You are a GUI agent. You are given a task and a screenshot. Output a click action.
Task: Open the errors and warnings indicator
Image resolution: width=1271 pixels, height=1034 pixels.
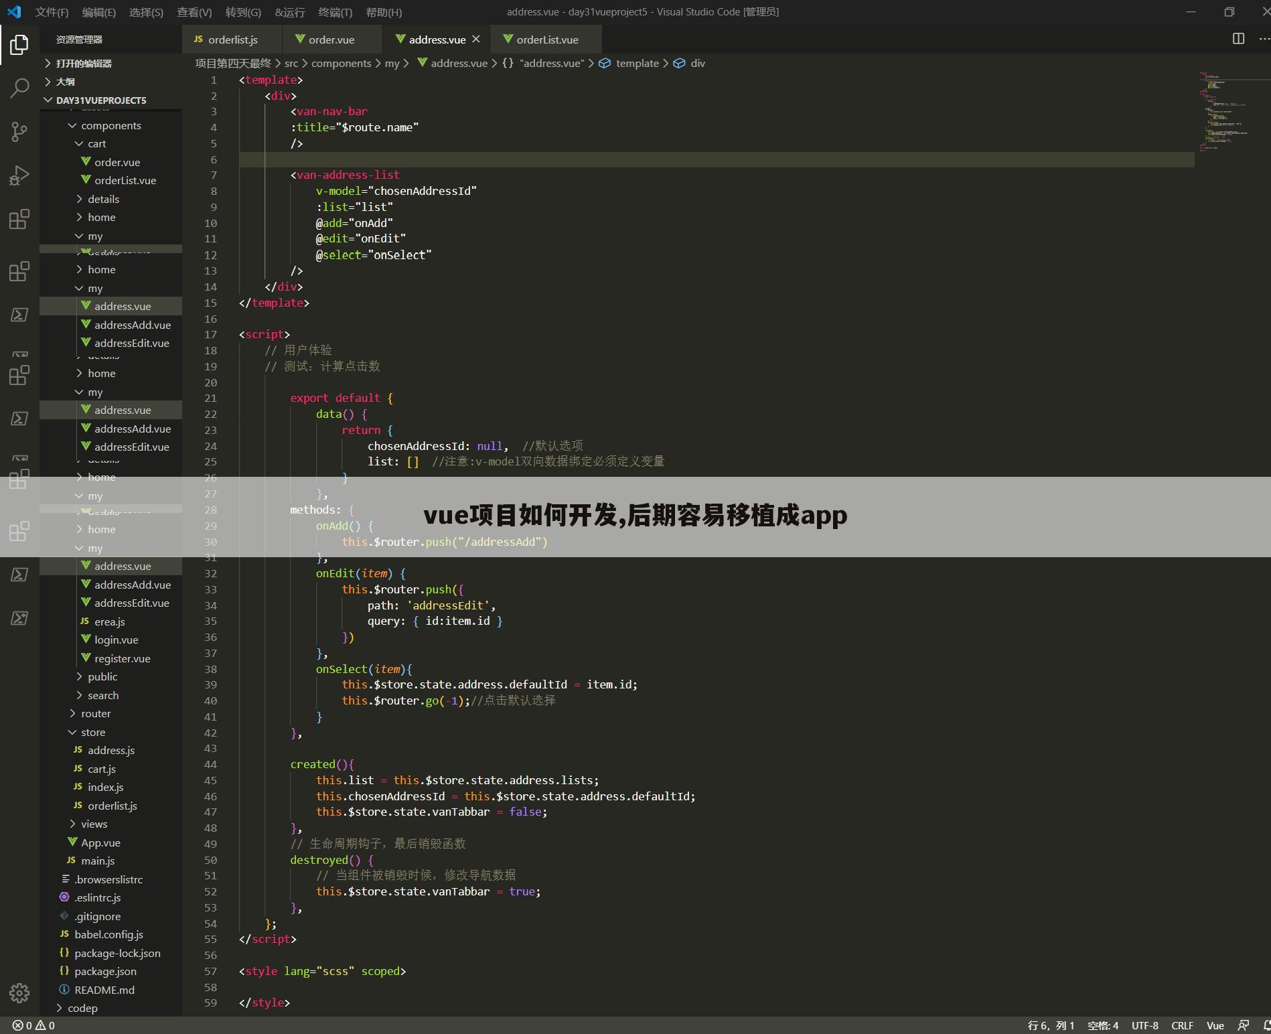coord(33,1025)
